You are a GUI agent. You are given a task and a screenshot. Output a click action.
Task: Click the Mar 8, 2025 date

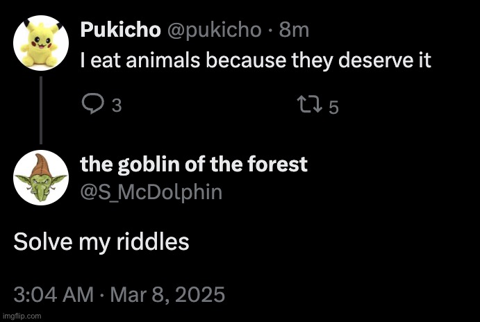pyautogui.click(x=167, y=295)
